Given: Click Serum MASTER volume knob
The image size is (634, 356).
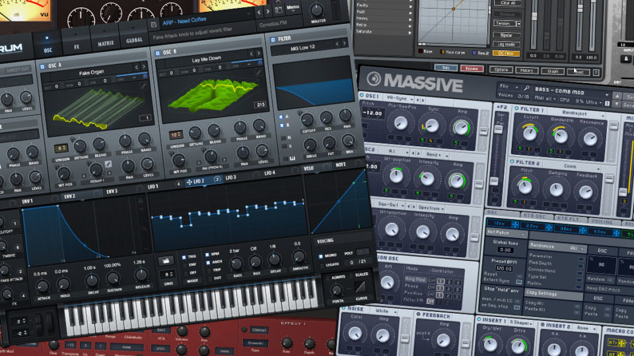Looking at the screenshot, I should pos(316,10).
